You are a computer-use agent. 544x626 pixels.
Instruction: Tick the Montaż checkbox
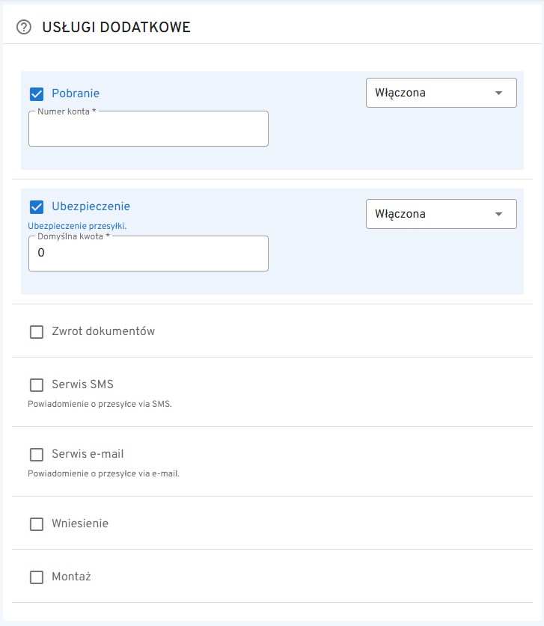click(x=37, y=577)
